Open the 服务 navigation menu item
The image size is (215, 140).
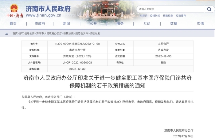point(120,24)
